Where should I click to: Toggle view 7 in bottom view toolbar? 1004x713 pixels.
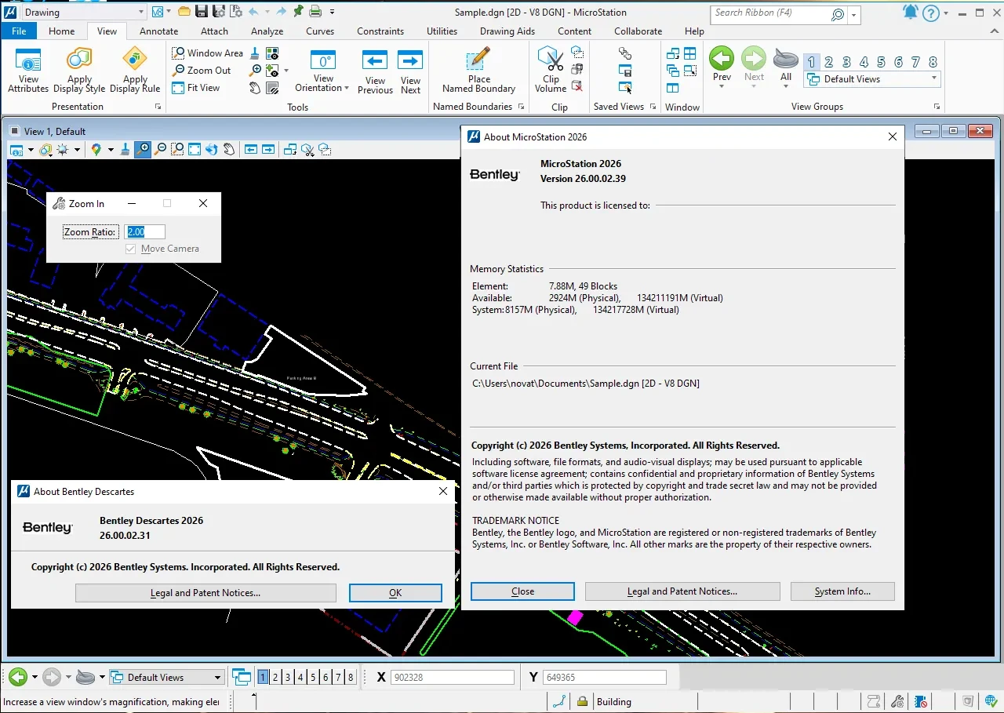[x=338, y=677]
